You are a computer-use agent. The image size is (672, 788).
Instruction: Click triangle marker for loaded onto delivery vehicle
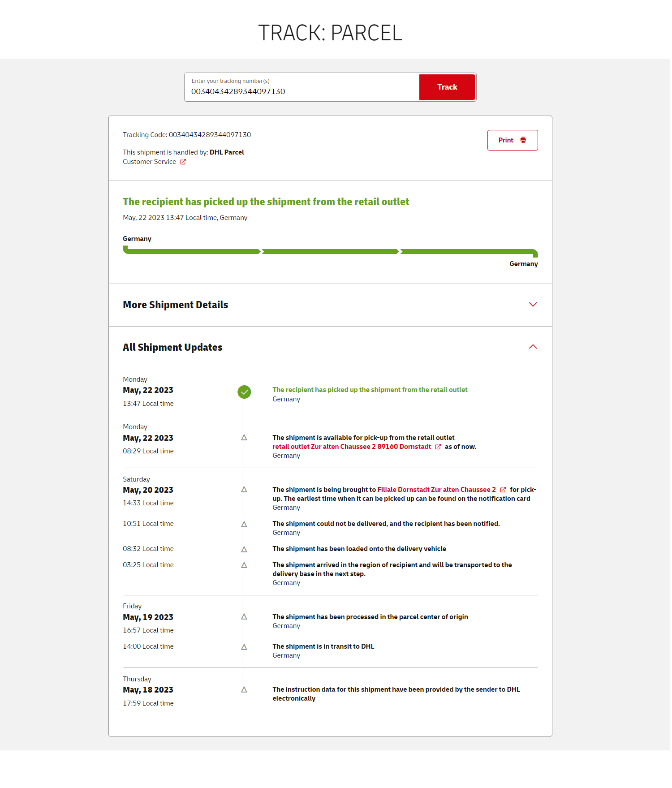point(244,549)
